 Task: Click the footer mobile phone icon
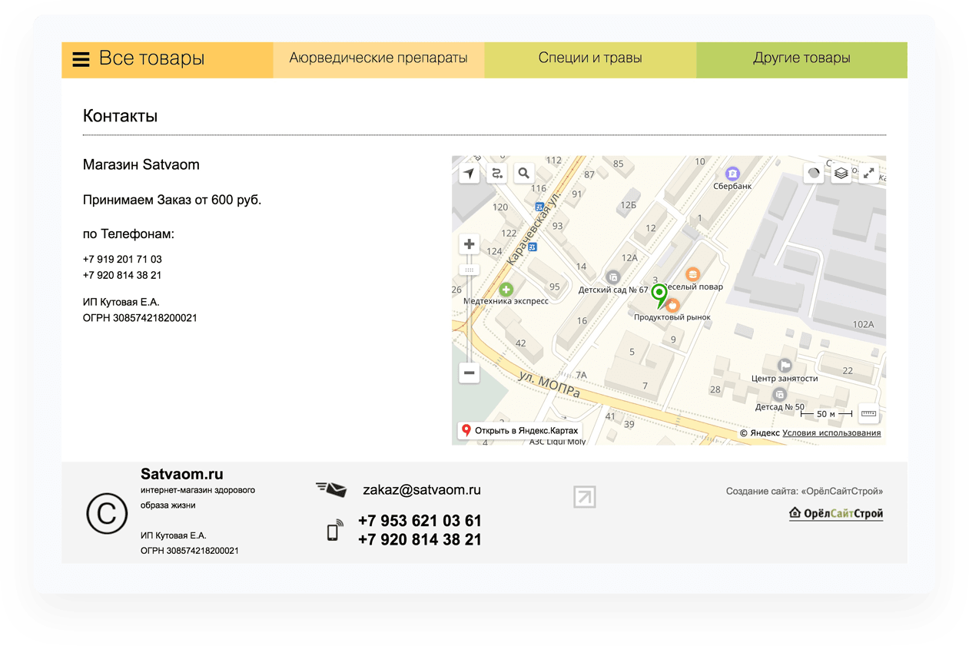pos(334,530)
